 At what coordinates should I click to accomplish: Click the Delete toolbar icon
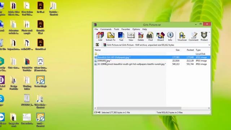point(141,36)
